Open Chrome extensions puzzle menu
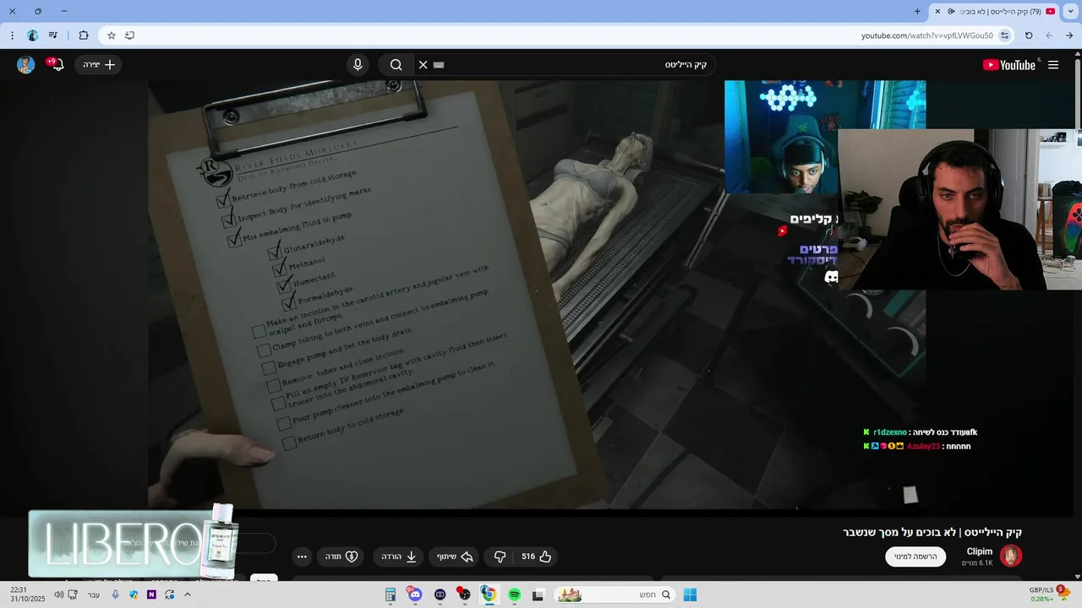Viewport: 1082px width, 608px height. [83, 35]
